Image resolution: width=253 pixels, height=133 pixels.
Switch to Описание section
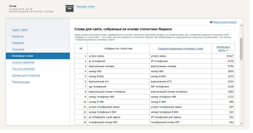pos(18,49)
